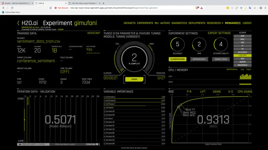Switch to the CPU USAGE tab
Viewport: 268px width, 150px height.
(x=245, y=92)
